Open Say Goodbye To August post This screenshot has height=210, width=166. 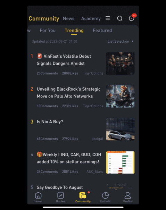tap(60, 187)
